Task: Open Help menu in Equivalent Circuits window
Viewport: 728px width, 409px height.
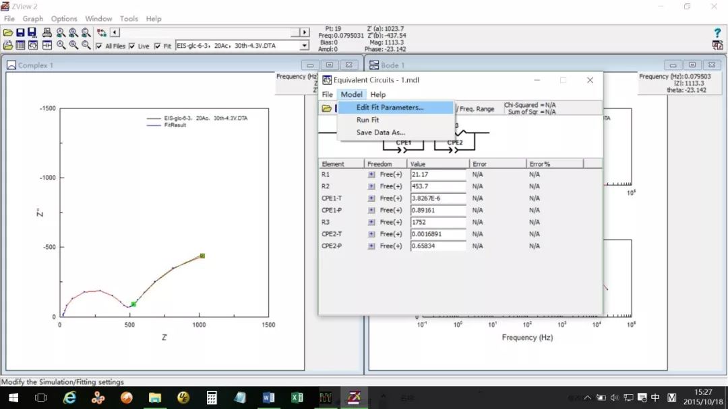Action: [378, 94]
